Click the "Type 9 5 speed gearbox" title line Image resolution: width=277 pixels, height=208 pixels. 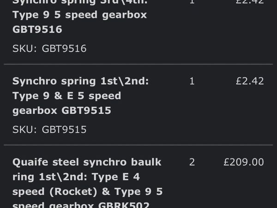click(x=79, y=15)
